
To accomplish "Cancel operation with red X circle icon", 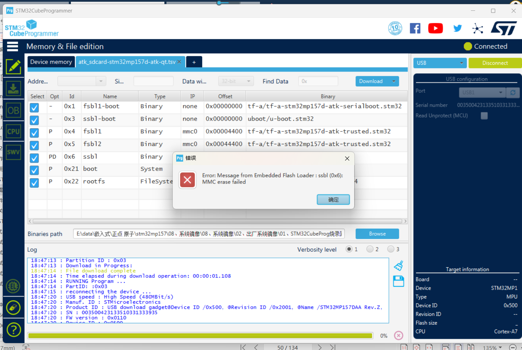I will 399,335.
